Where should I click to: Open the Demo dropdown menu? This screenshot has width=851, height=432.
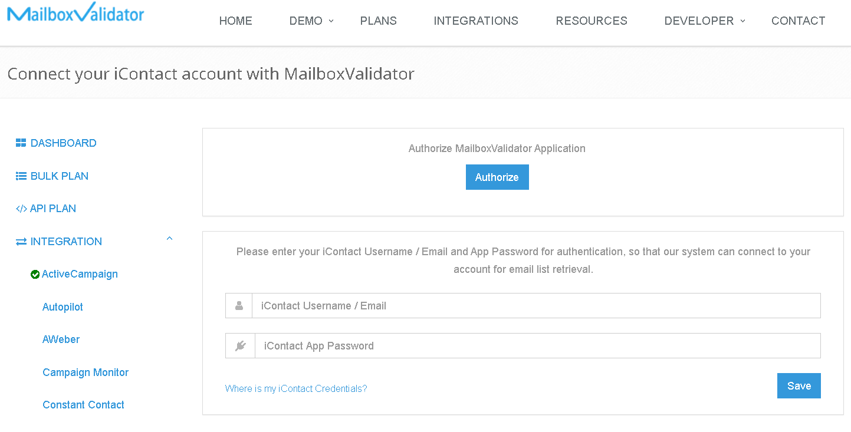[x=311, y=21]
